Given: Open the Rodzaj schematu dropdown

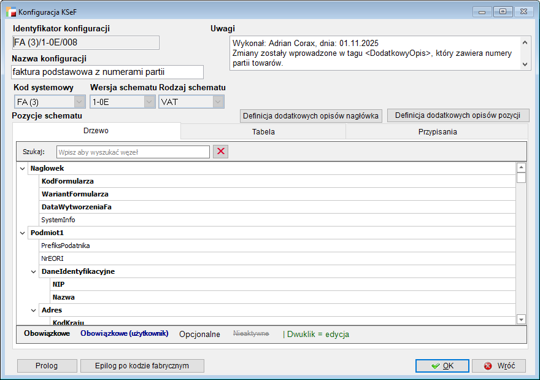Looking at the screenshot, I should (x=218, y=102).
